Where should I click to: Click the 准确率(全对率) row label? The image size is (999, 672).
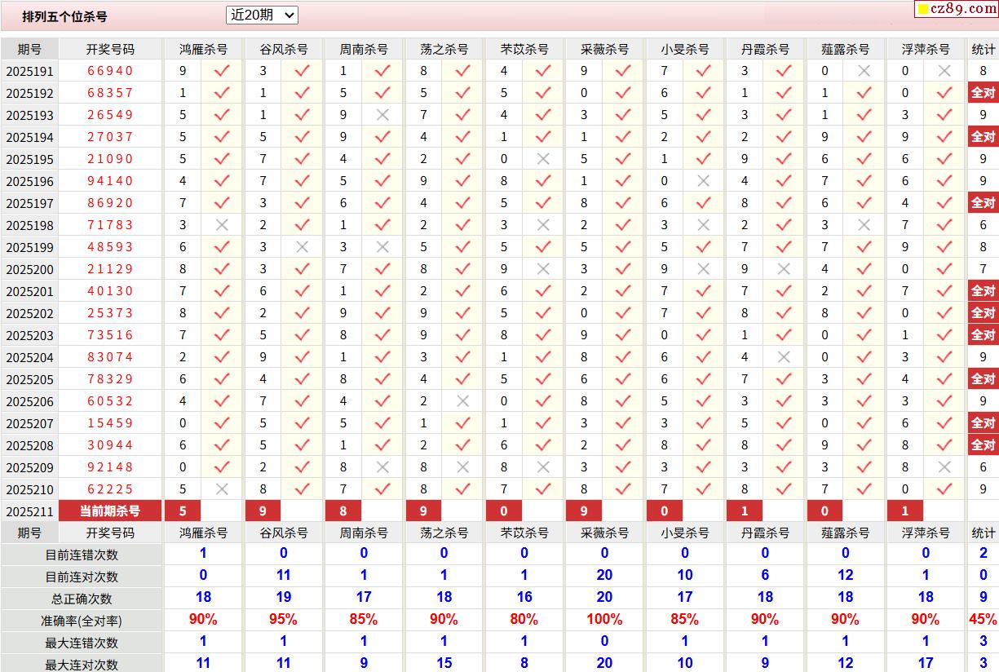tap(82, 621)
